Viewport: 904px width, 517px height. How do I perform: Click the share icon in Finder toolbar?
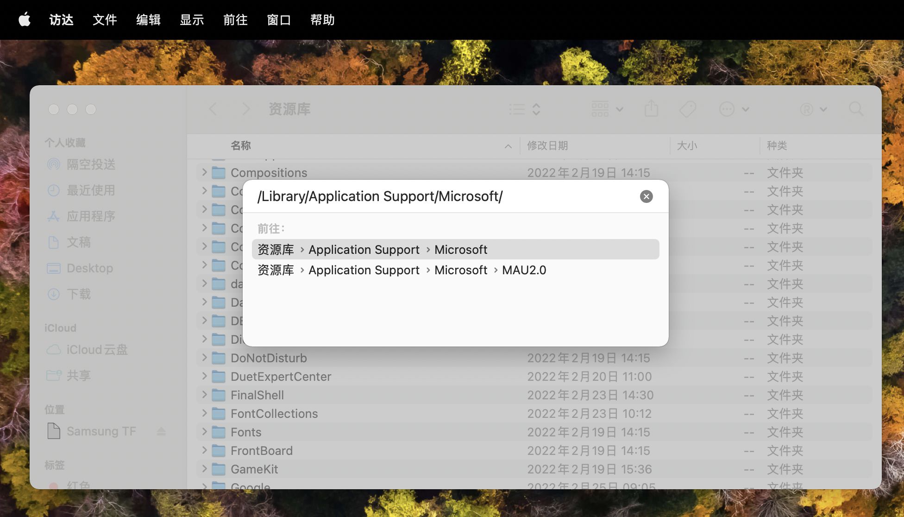click(651, 109)
